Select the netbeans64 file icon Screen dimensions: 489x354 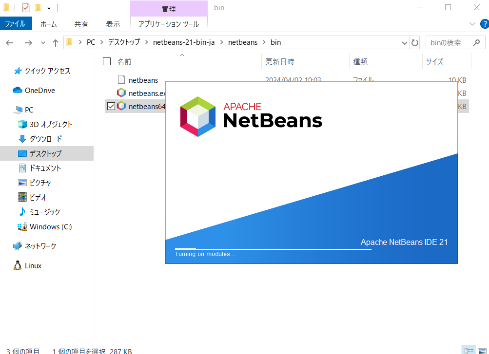point(121,106)
